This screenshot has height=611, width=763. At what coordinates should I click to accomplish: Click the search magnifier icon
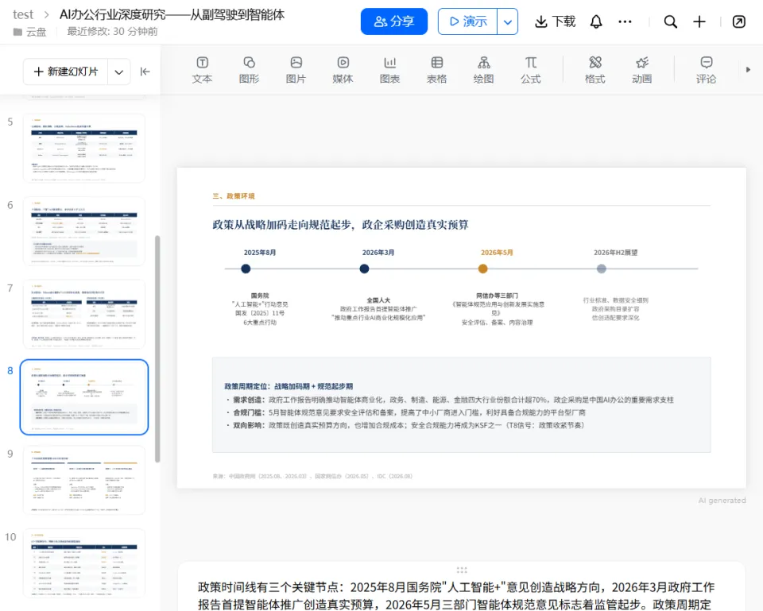pos(670,21)
